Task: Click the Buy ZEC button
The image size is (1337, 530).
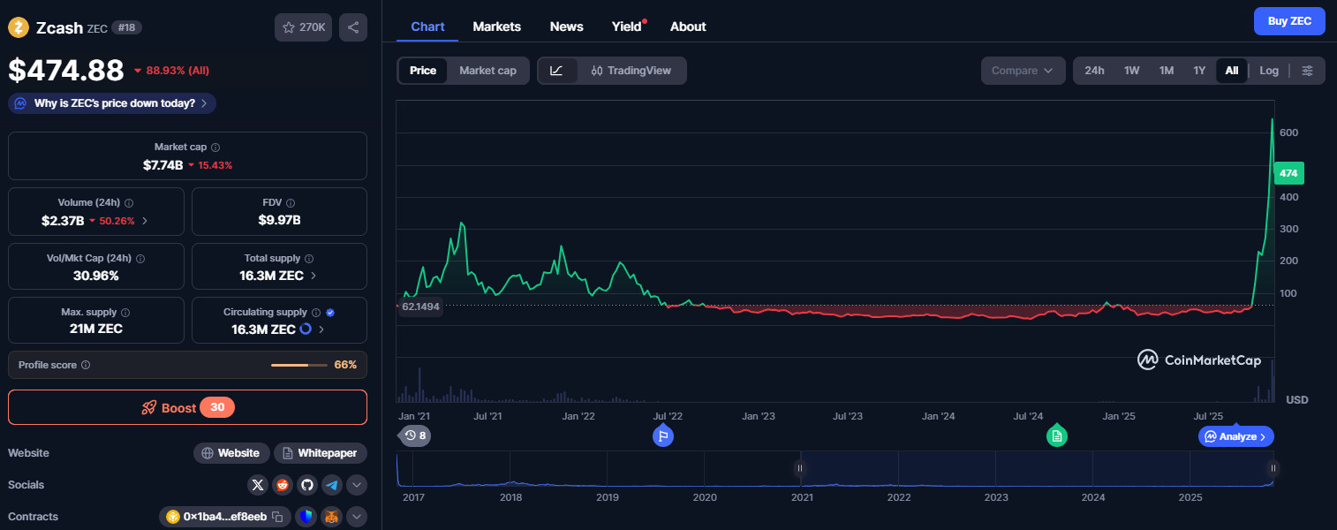Action: 1289,21
